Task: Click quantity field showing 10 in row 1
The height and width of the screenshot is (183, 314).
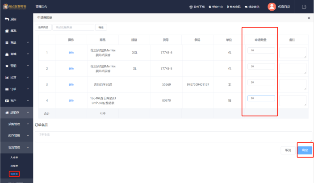Action: pyautogui.click(x=261, y=50)
